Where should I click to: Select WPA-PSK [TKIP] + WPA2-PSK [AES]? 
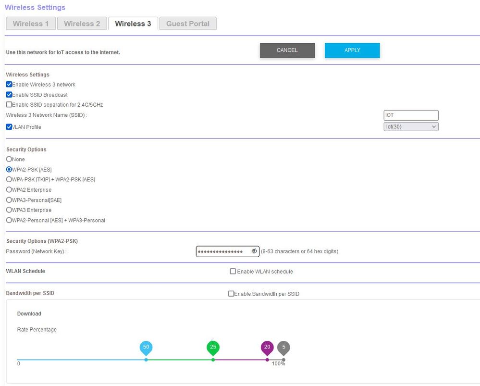(9, 179)
